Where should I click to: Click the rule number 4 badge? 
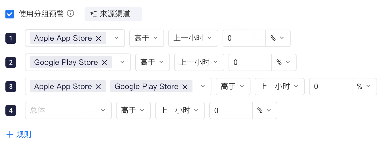[x=11, y=110]
